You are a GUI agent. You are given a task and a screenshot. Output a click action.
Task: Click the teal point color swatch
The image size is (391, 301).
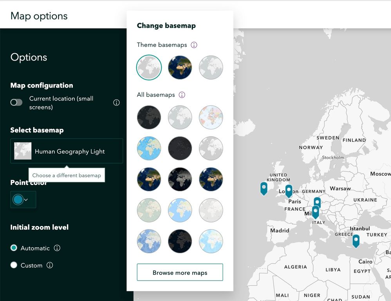coord(18,200)
